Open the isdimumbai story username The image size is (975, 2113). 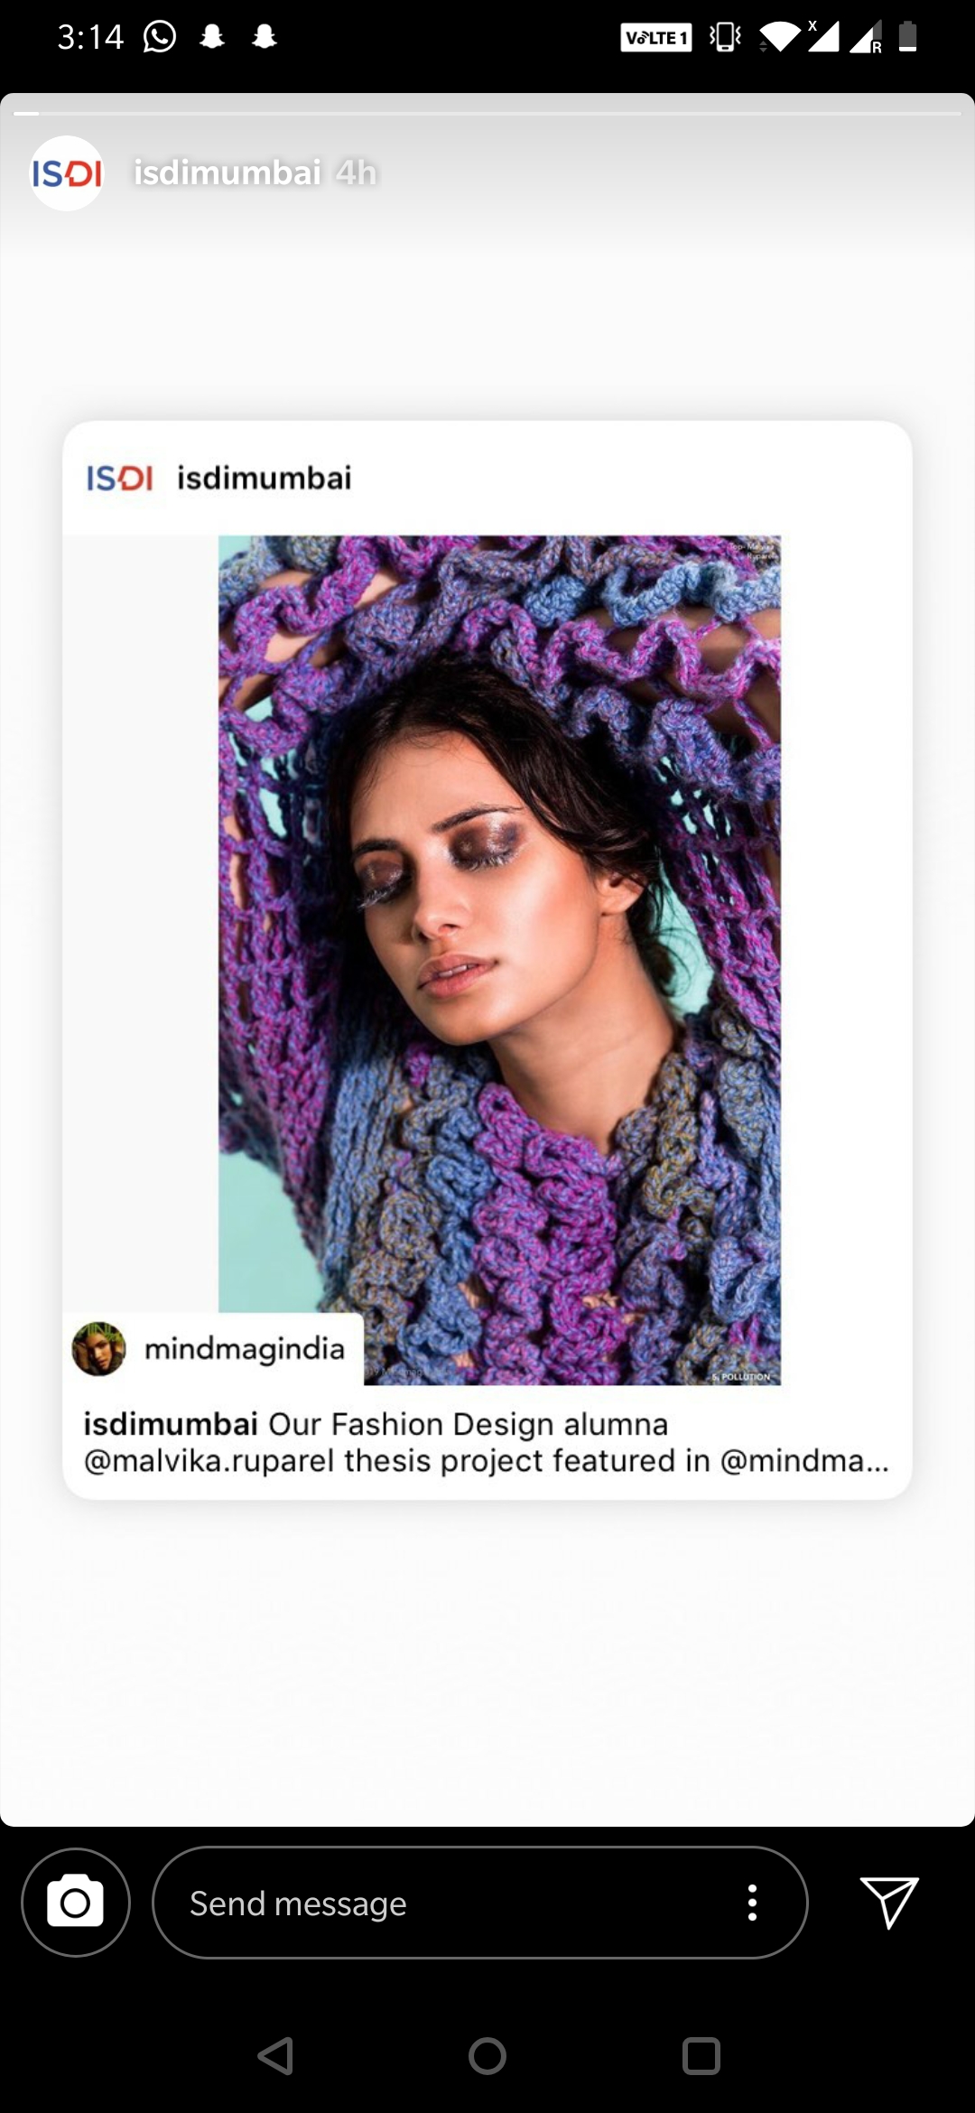227,172
